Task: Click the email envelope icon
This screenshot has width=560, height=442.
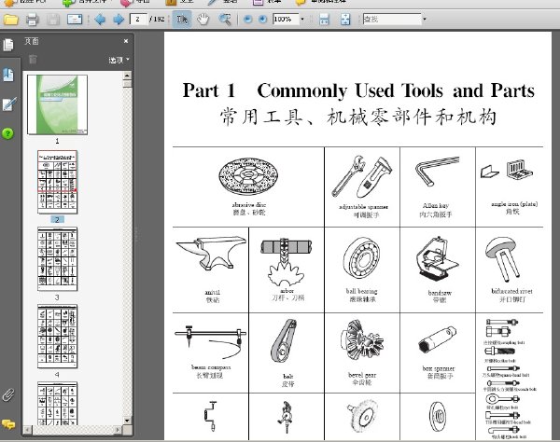Action: [75, 20]
